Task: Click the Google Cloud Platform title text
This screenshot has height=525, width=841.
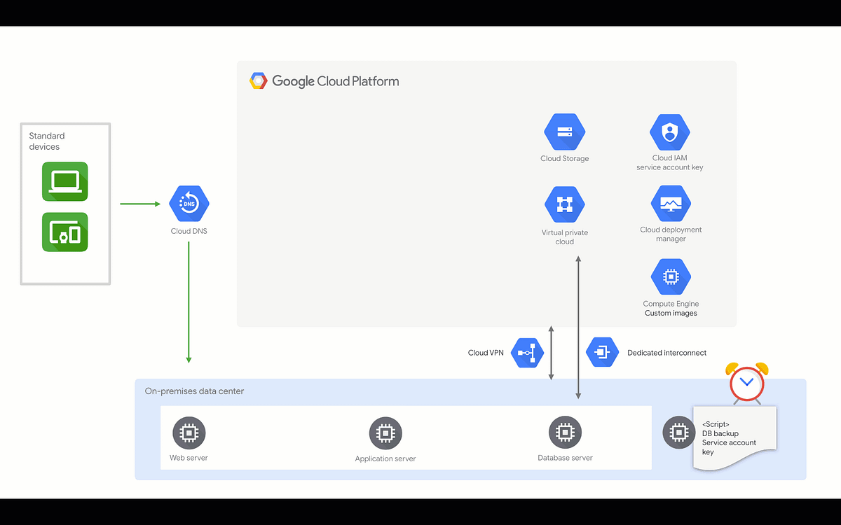Action: tap(337, 81)
